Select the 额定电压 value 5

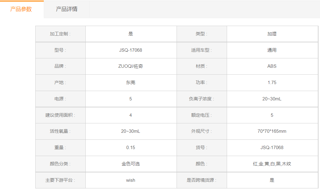tap(272, 115)
